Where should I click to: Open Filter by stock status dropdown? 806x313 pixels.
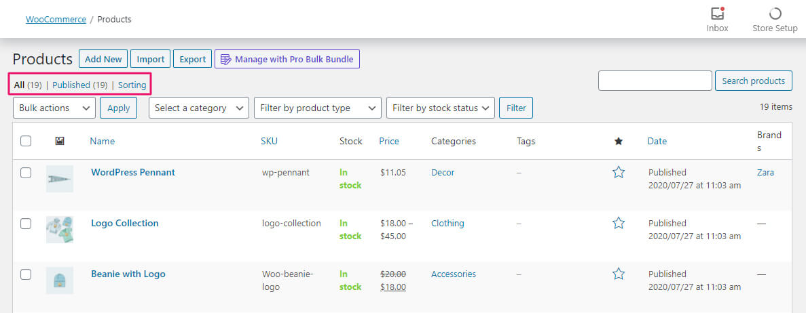pos(440,108)
